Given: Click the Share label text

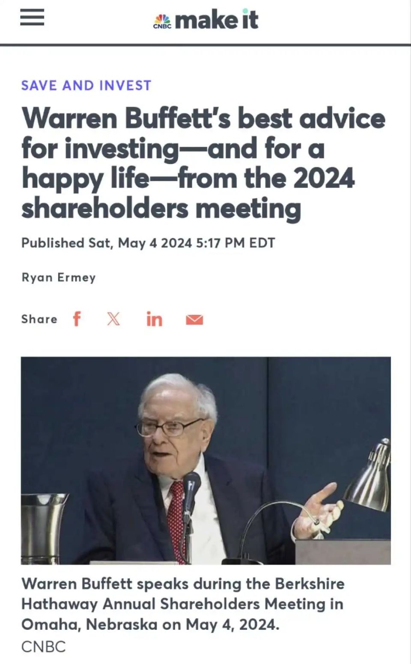Looking at the screenshot, I should tap(39, 319).
